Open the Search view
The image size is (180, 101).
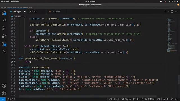[x=4, y=20]
